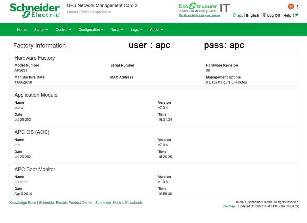The image size is (307, 223).
Task: Click the apc user link
Action: click(x=240, y=15)
